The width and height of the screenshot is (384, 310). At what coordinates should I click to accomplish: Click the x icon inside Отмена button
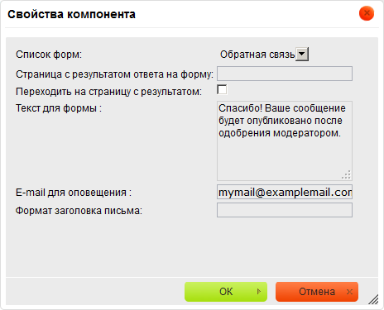349,292
